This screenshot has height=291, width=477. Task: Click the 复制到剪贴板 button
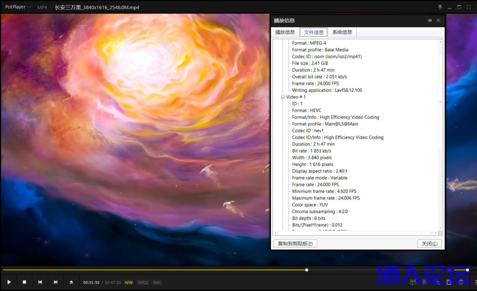[x=295, y=244]
